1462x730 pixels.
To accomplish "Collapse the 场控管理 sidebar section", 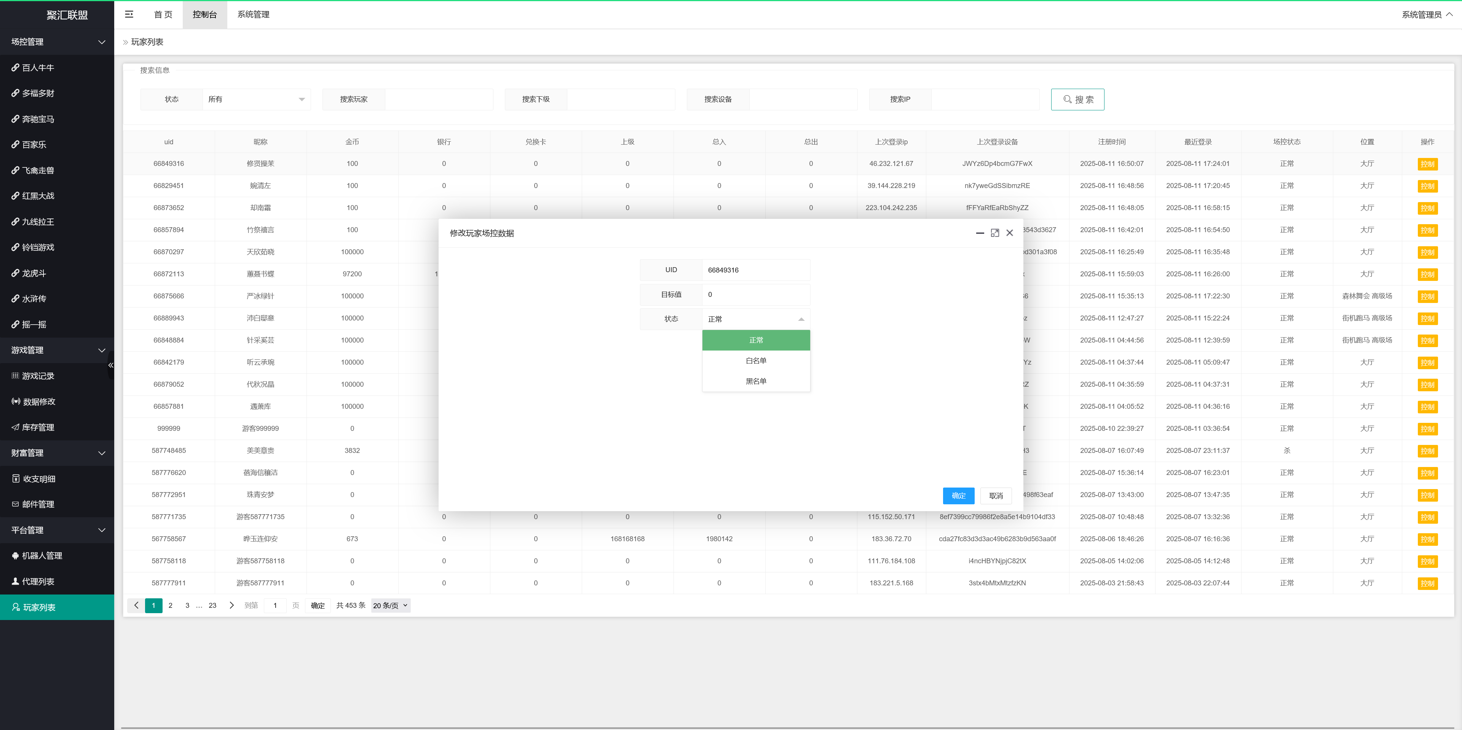I will [x=57, y=41].
